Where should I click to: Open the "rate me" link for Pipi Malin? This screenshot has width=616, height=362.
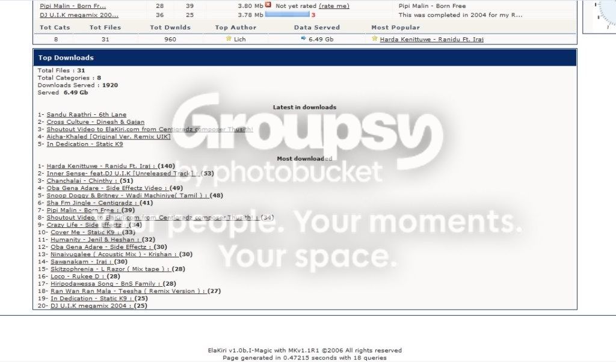point(334,6)
